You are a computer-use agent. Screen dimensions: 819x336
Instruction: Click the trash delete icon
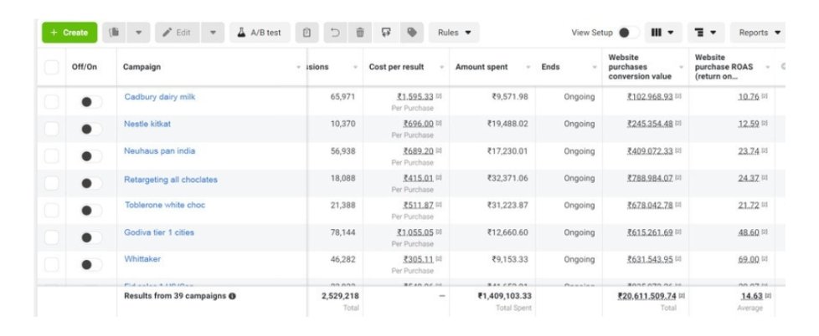(360, 33)
